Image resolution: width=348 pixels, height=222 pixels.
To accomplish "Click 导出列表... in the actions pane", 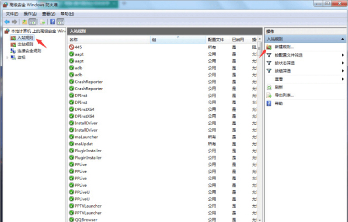I will (x=284, y=95).
